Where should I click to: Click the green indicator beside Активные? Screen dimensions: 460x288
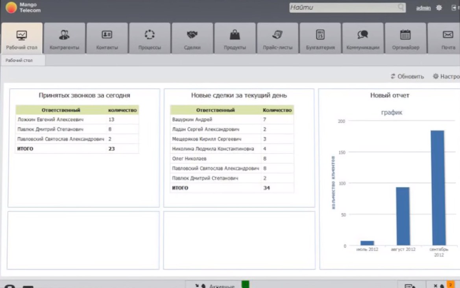(245, 284)
